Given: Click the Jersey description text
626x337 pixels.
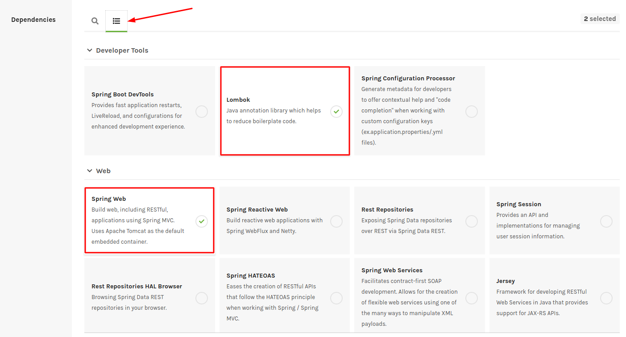Looking at the screenshot, I should [x=542, y=303].
